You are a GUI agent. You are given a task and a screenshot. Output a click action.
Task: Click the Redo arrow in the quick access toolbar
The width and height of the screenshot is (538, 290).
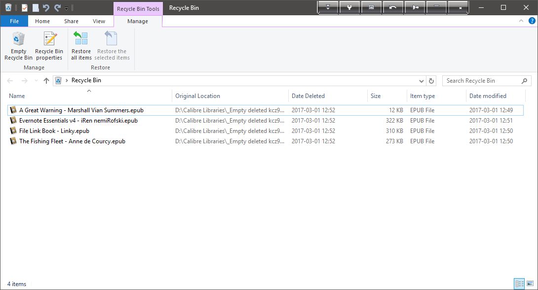pyautogui.click(x=57, y=7)
